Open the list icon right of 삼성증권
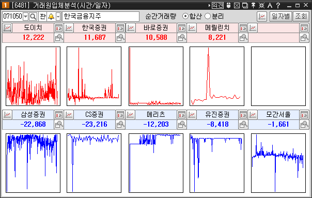The height and width of the screenshot is (198, 312). 59,115
